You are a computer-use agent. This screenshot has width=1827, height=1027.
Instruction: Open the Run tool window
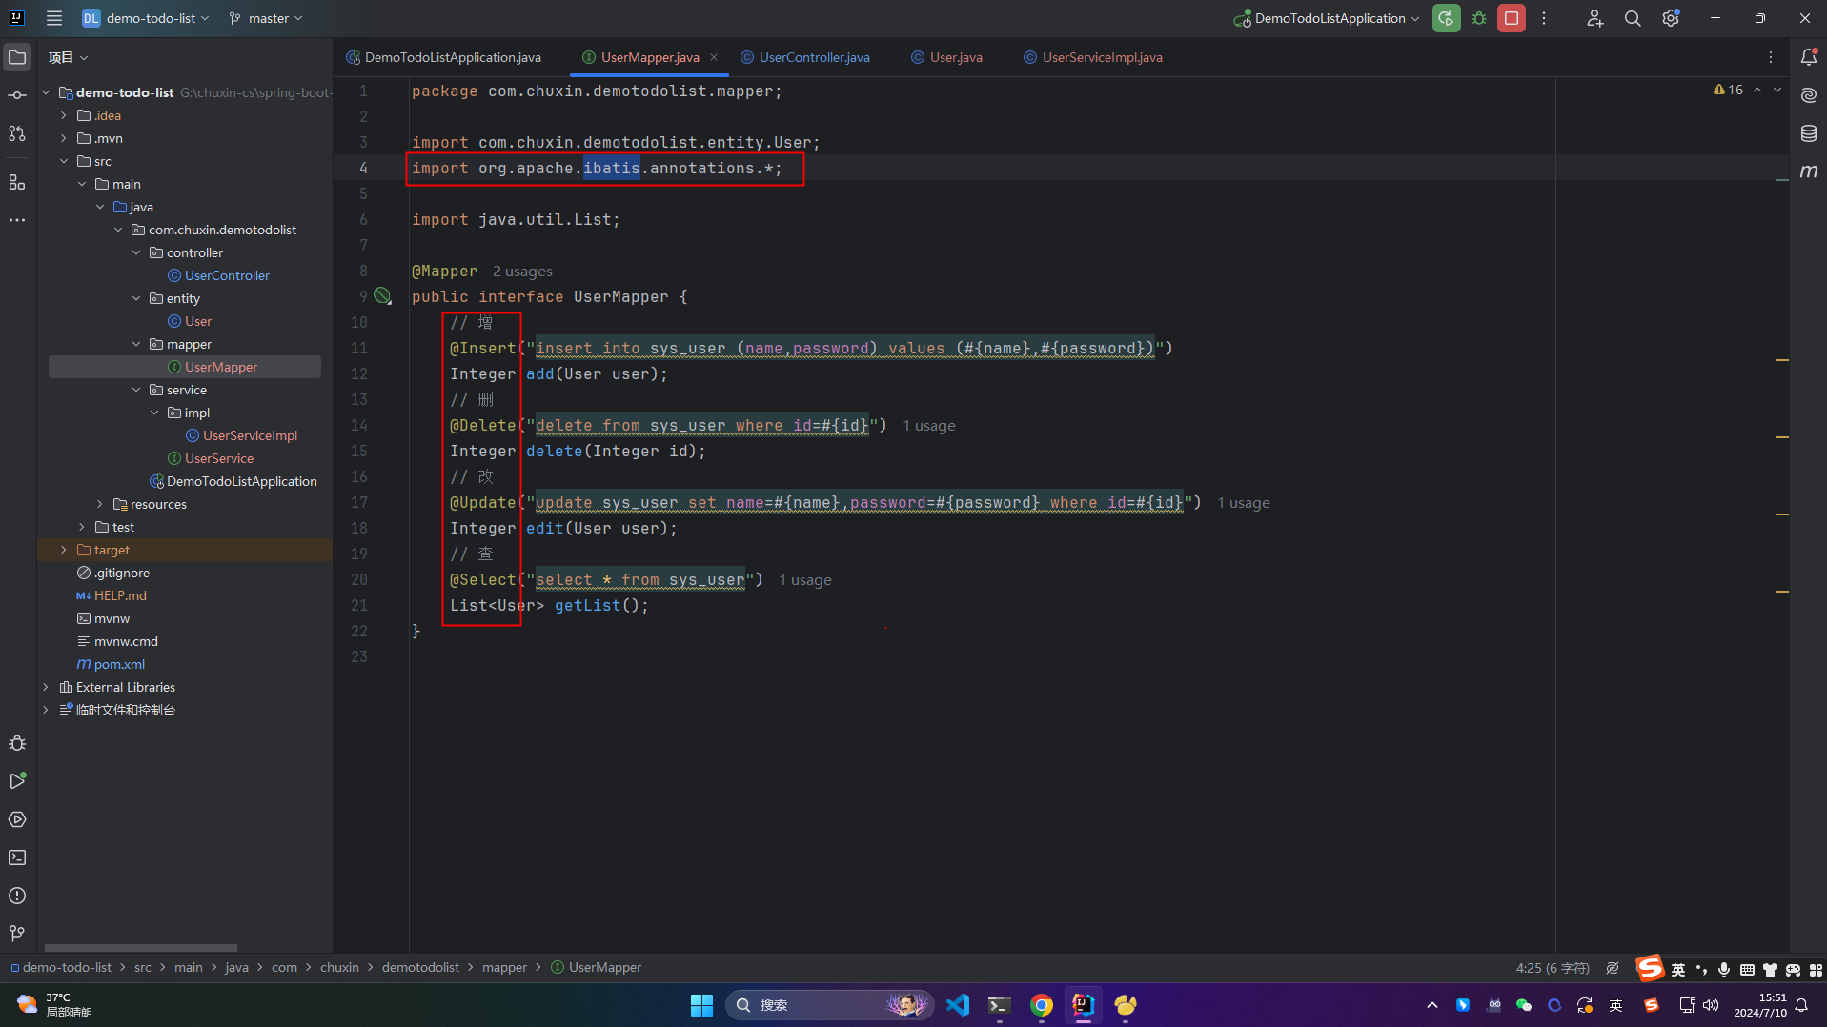pos(17,781)
